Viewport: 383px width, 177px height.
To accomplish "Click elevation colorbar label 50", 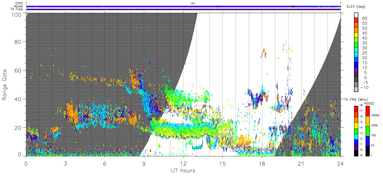I will [x=365, y=28].
